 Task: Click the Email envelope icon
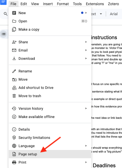click(x=14, y=50)
